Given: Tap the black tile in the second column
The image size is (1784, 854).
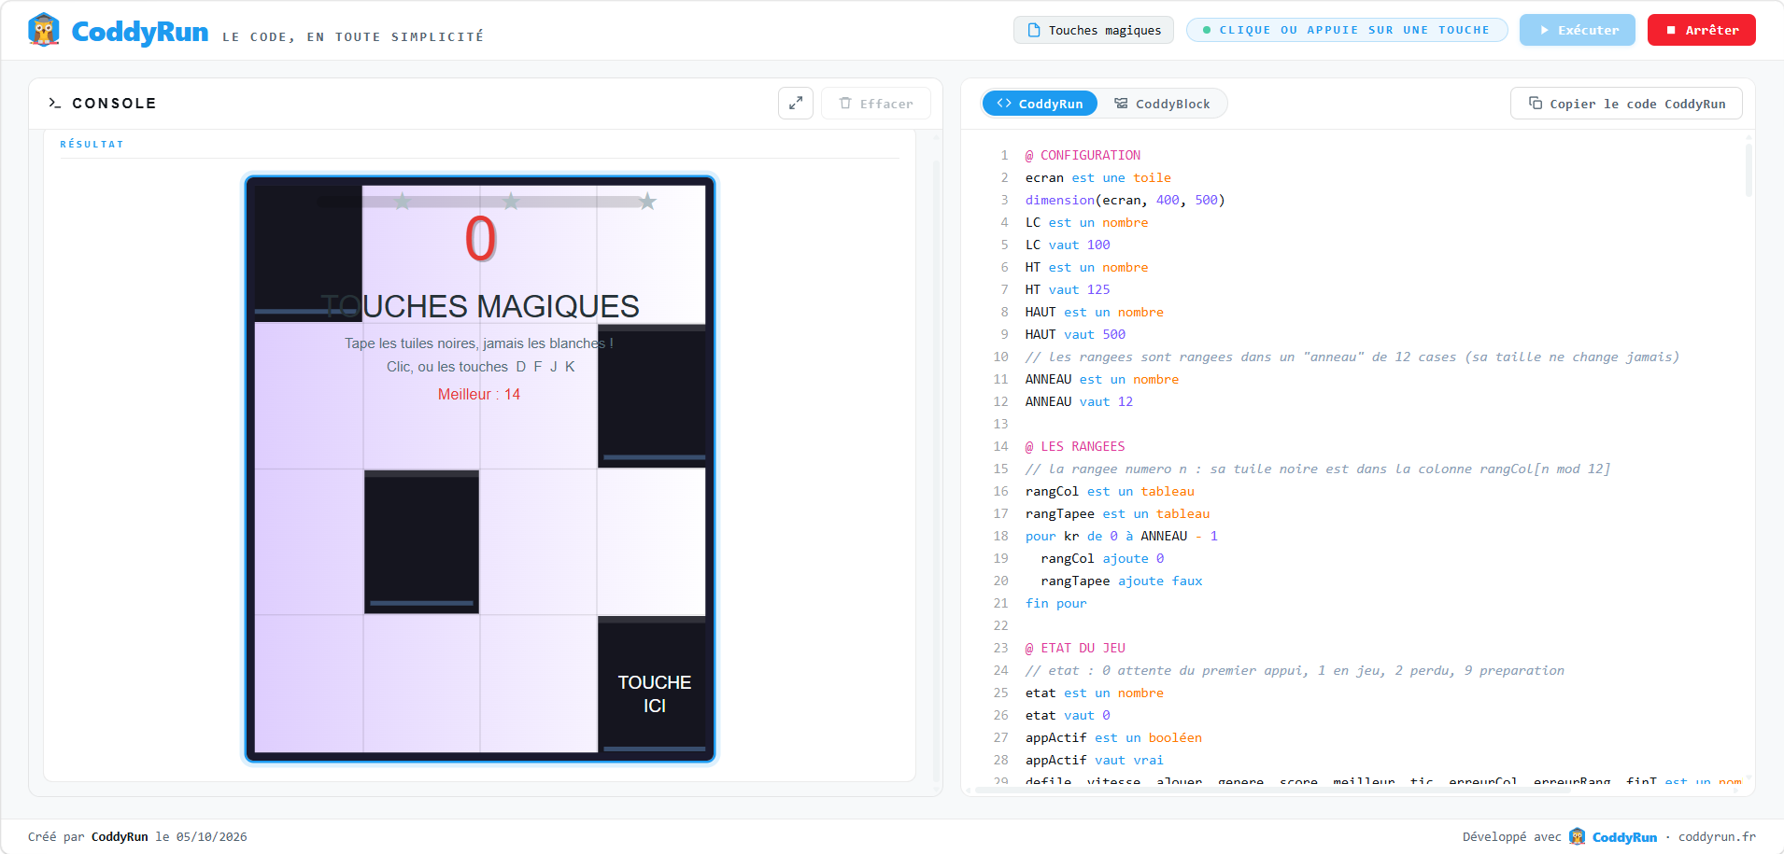Looking at the screenshot, I should point(421,541).
